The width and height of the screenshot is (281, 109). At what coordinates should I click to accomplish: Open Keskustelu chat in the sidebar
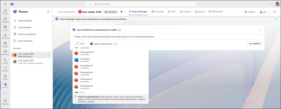tap(5, 20)
